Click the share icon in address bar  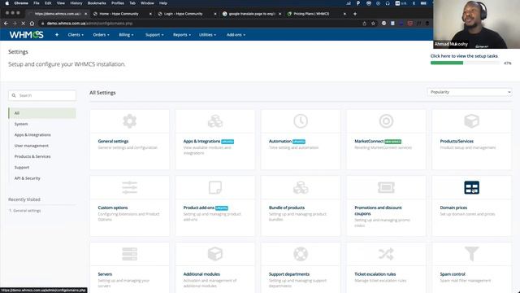point(365,24)
